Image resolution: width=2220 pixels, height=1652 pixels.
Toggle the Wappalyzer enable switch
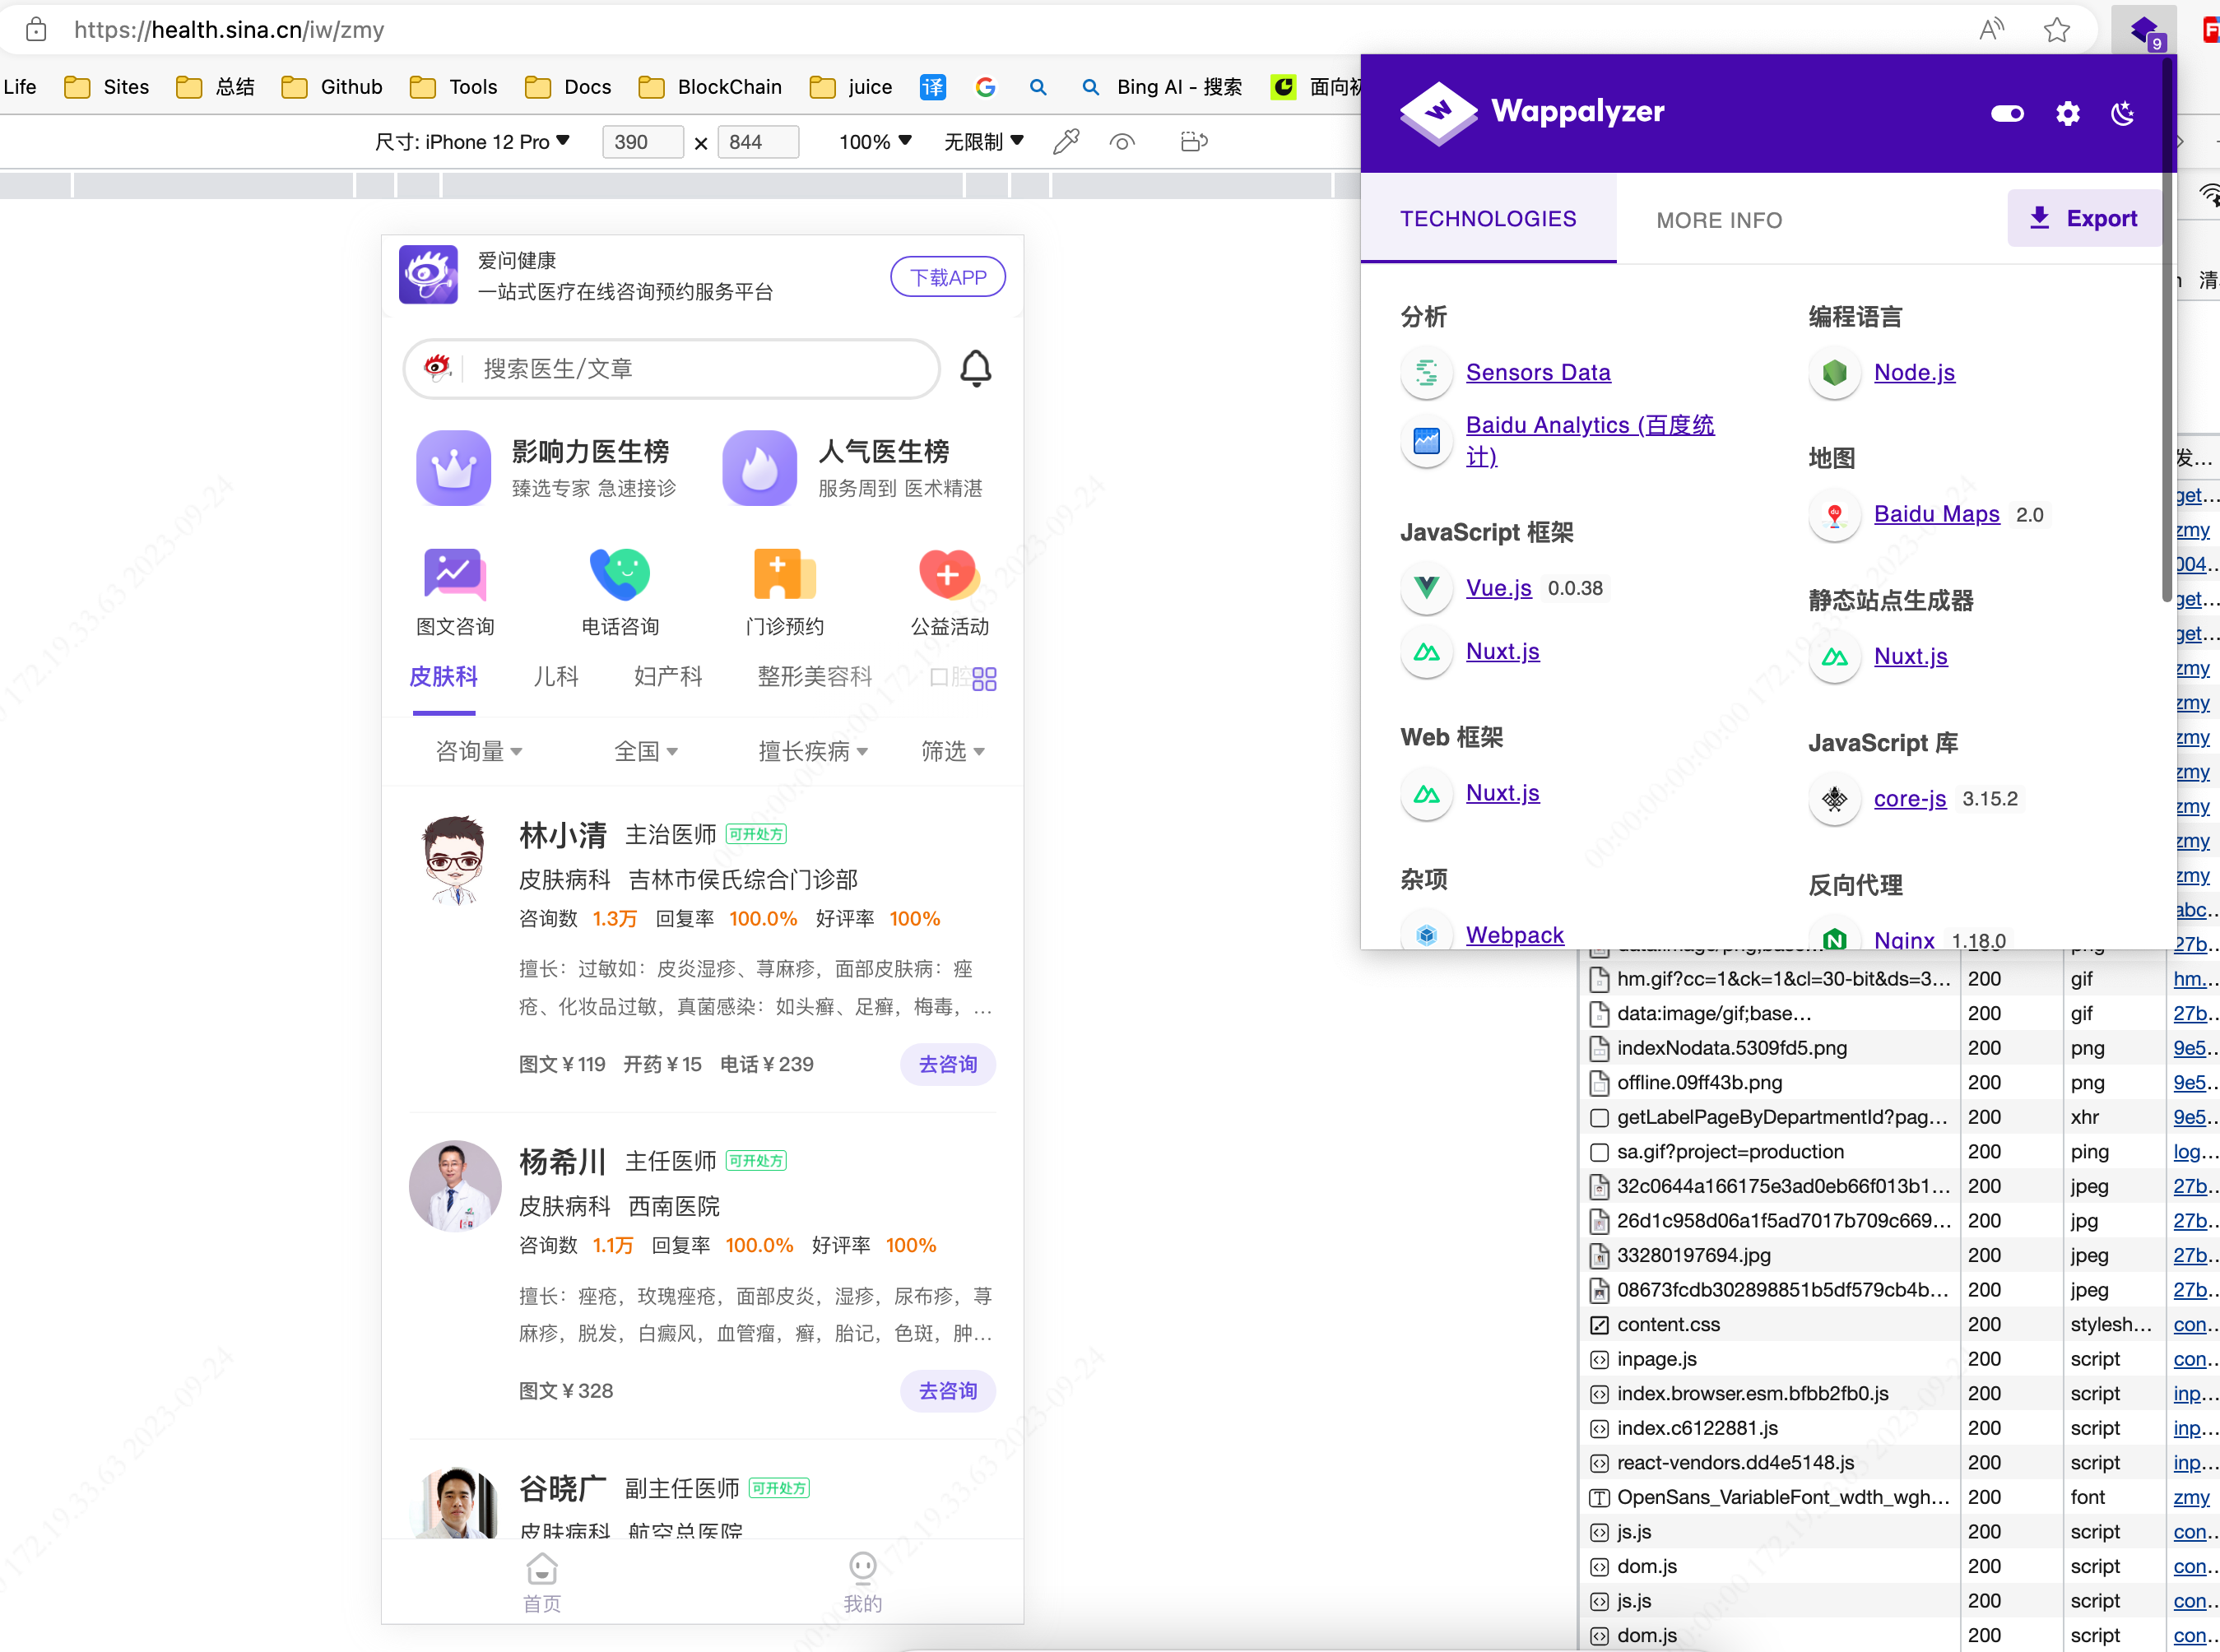pyautogui.click(x=2007, y=113)
